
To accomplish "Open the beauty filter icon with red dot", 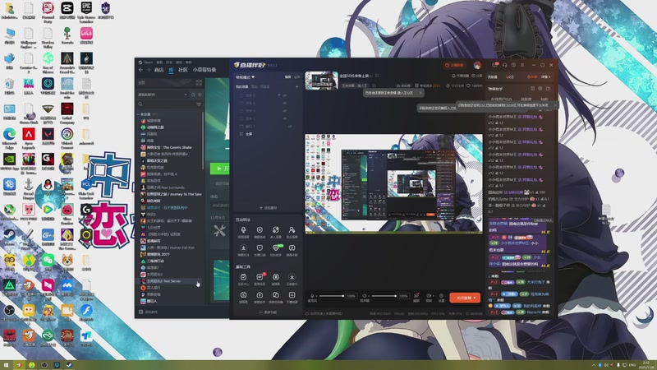I will click(416, 296).
